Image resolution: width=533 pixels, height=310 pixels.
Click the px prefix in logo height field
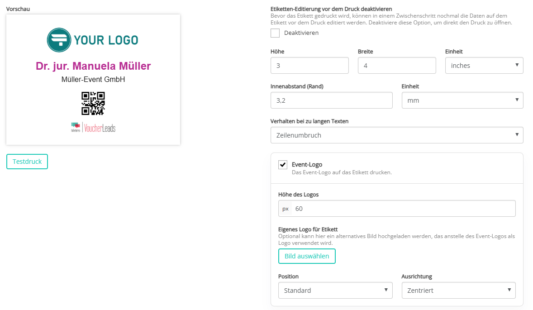click(x=286, y=209)
